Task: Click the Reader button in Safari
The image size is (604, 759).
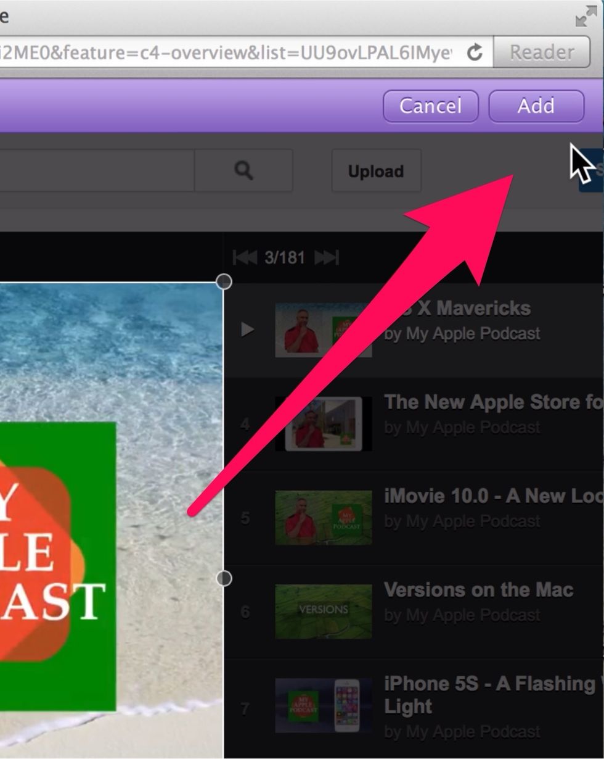Action: click(x=541, y=52)
